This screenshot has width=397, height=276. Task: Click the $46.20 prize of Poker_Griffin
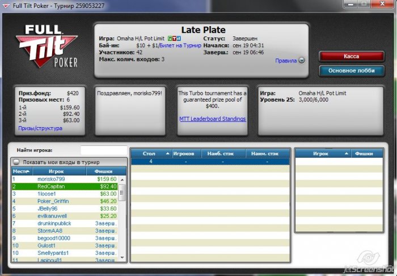pos(108,201)
